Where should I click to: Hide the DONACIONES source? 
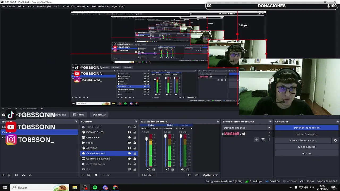[129, 132]
